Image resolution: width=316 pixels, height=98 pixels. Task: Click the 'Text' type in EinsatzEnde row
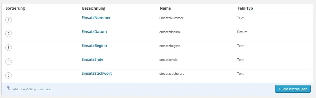coord(241,60)
